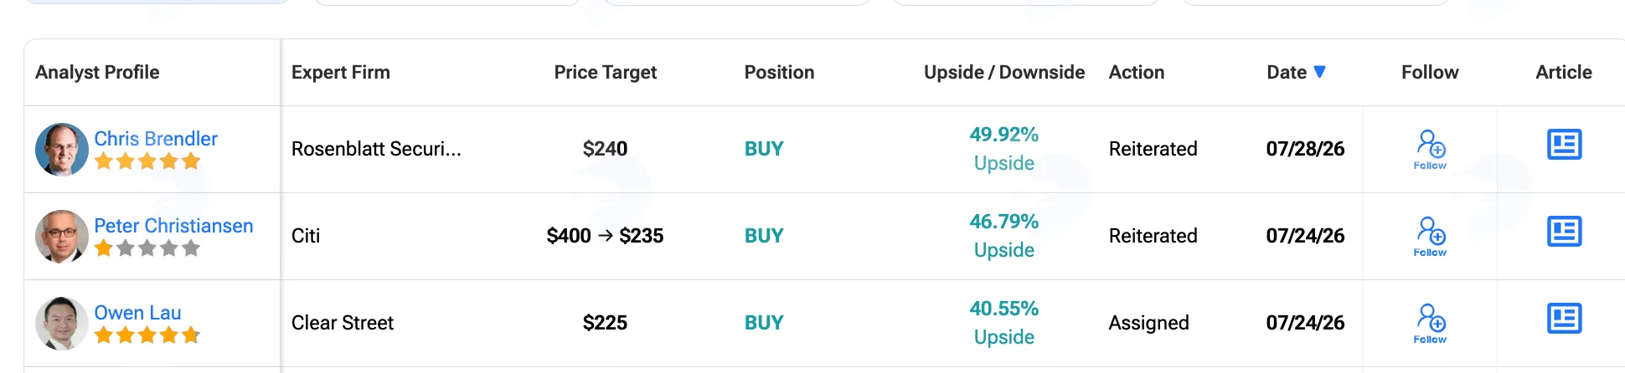Follow analyst Peter Christiansen
This screenshot has height=373, width=1625.
[1430, 236]
